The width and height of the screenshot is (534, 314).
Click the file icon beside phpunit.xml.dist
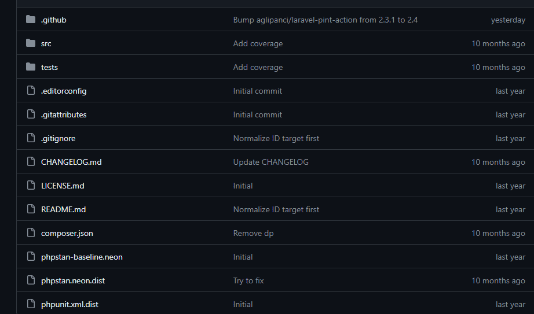point(31,304)
